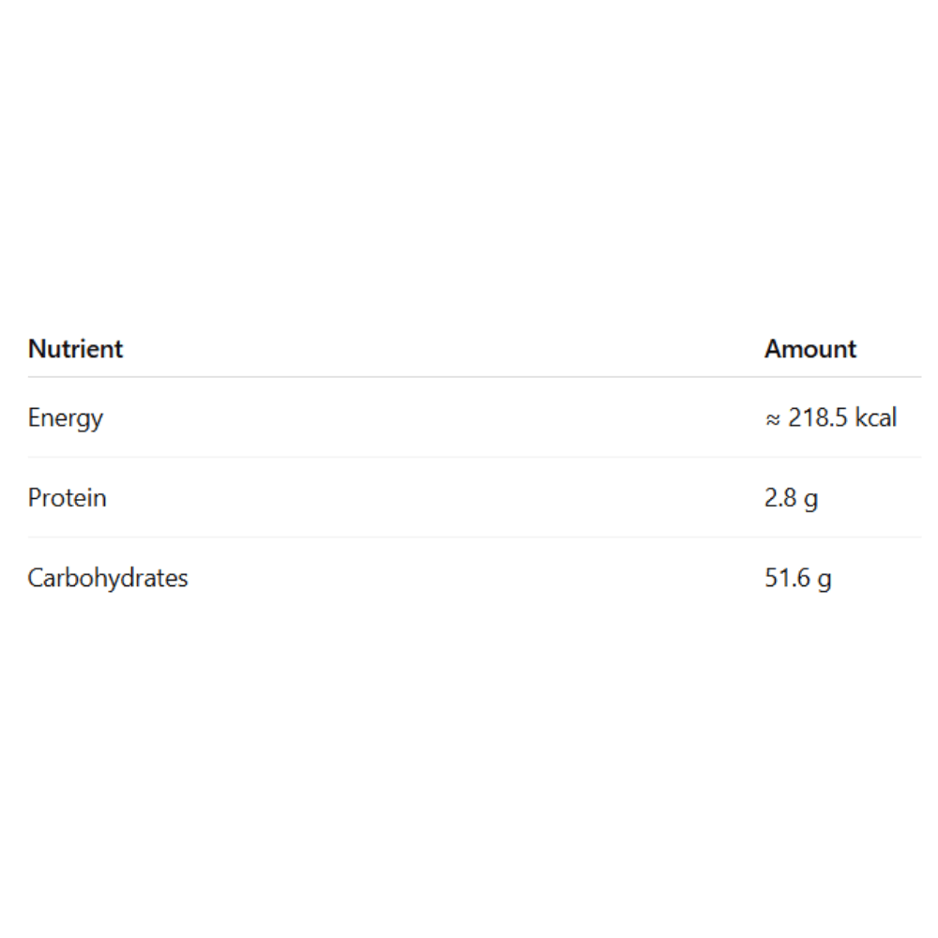Screen dimensions: 938x938
Task: Click the "kcal" unit text
Action: coord(874,417)
